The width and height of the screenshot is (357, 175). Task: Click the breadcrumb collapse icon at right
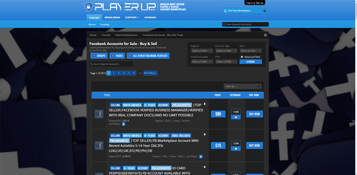[265, 35]
